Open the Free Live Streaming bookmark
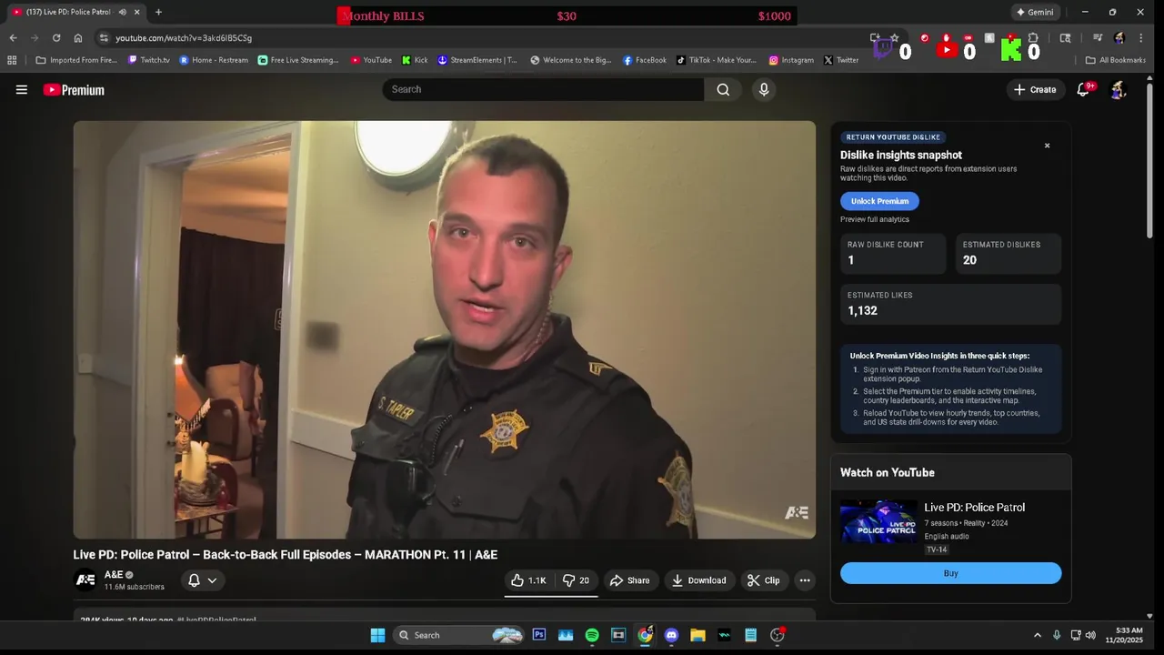This screenshot has width=1164, height=655. [298, 60]
